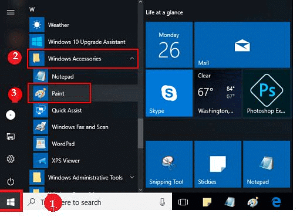The image size is (300, 220).
Task: Click the user account avatar icon
Action: click(11, 115)
